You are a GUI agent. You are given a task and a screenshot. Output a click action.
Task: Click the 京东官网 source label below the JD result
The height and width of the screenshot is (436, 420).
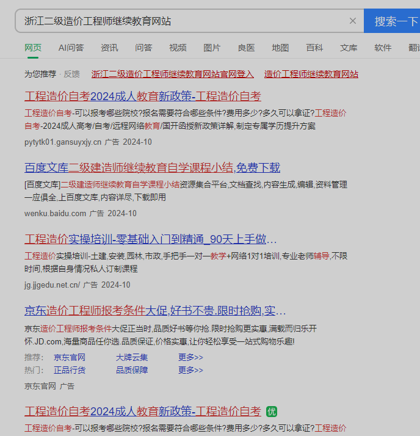[x=40, y=386]
